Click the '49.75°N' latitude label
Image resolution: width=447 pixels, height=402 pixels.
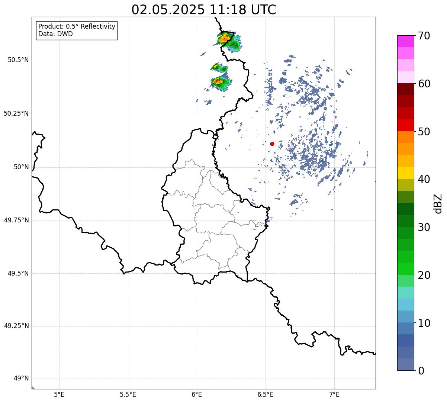pyautogui.click(x=16, y=220)
